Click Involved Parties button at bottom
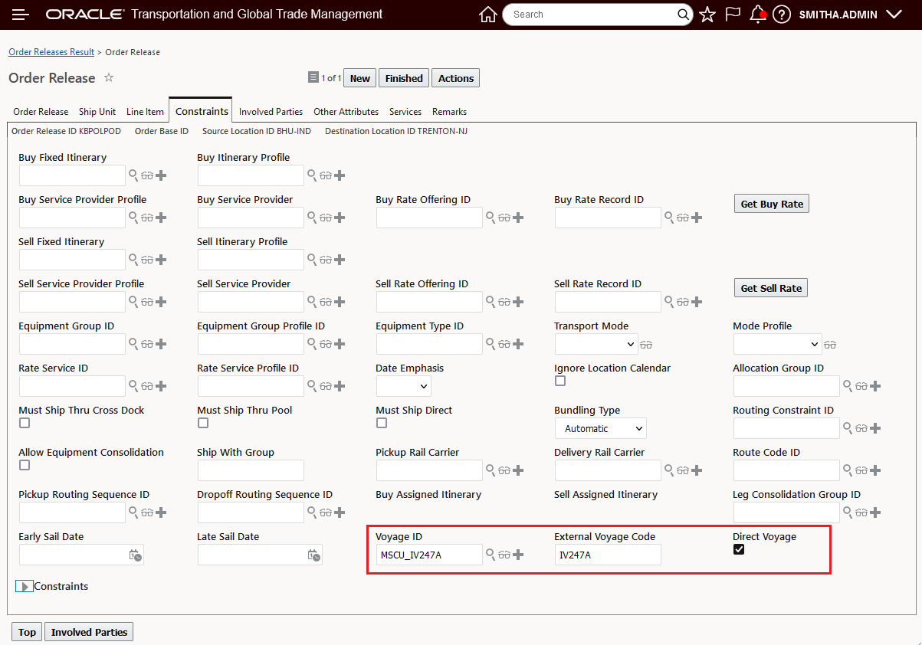The width and height of the screenshot is (922, 645). point(89,632)
